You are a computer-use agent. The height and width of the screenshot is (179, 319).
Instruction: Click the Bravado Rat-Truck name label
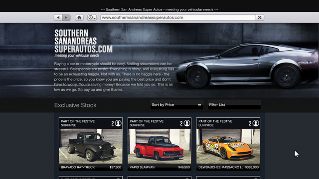78,167
